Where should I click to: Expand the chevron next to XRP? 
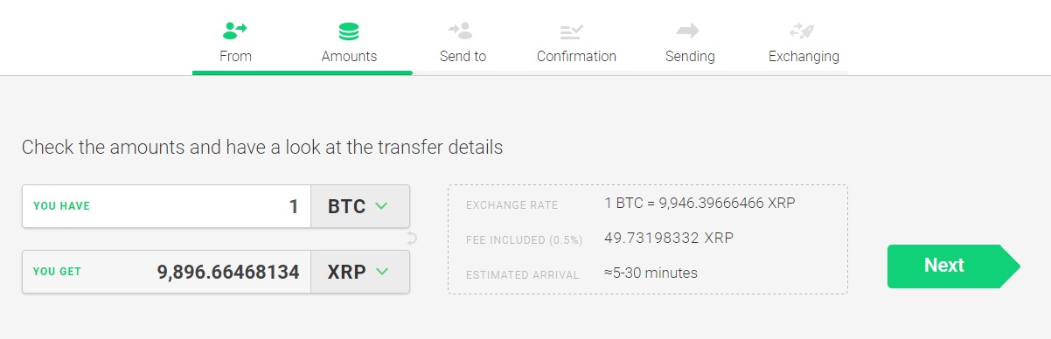coord(381,272)
